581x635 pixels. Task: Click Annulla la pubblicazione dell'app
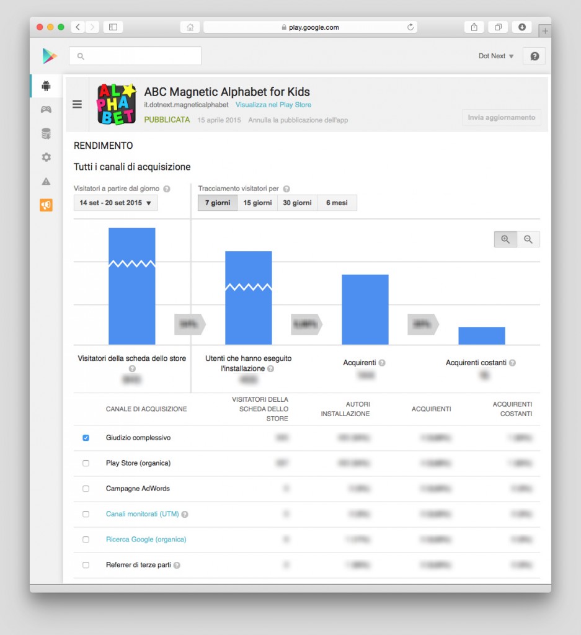point(298,120)
